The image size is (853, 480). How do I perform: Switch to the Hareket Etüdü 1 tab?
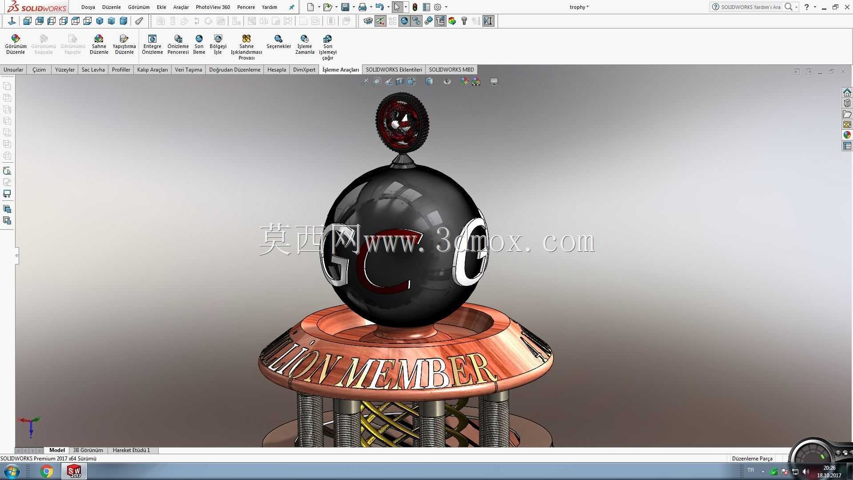coord(132,450)
